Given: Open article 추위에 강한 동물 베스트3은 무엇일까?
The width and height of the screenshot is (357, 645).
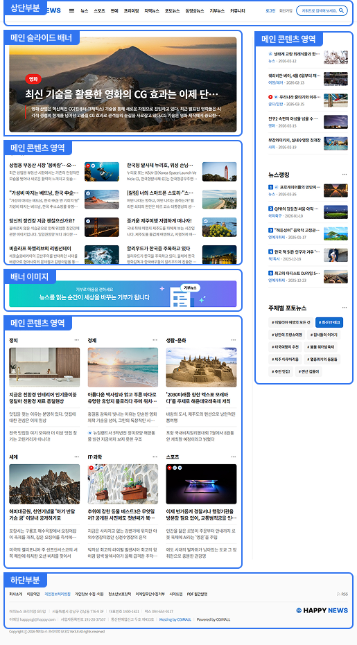Looking at the screenshot, I should (x=121, y=514).
